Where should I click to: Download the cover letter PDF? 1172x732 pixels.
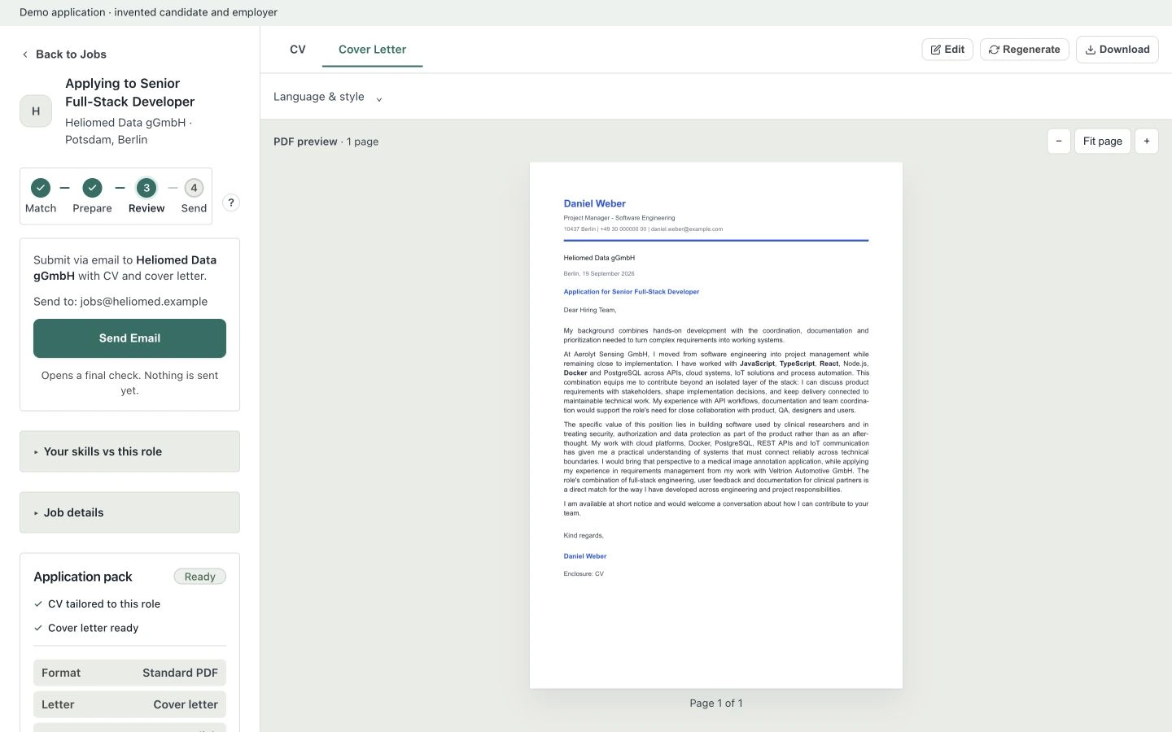coord(1117,50)
